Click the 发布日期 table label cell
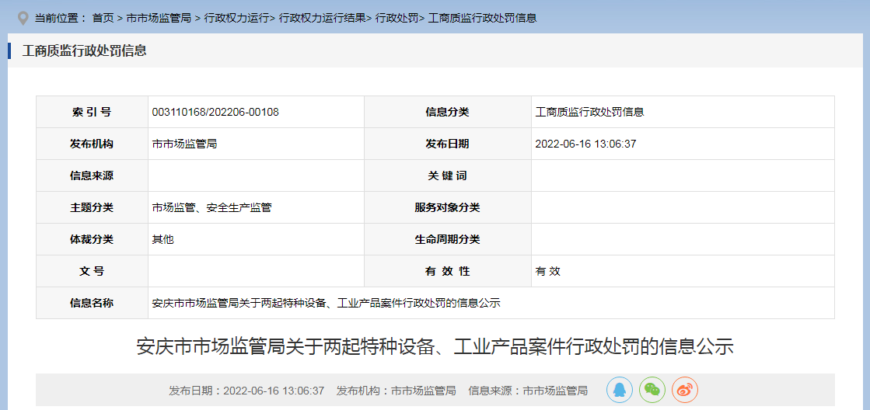870x410 pixels. pyautogui.click(x=447, y=144)
